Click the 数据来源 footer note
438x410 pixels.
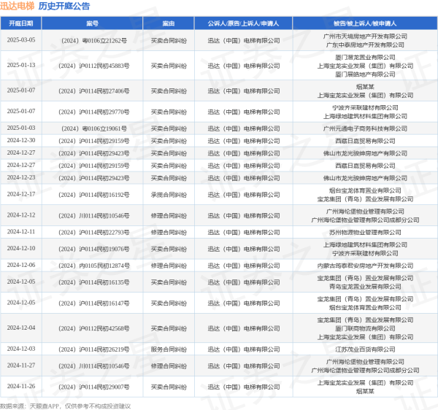(65, 406)
